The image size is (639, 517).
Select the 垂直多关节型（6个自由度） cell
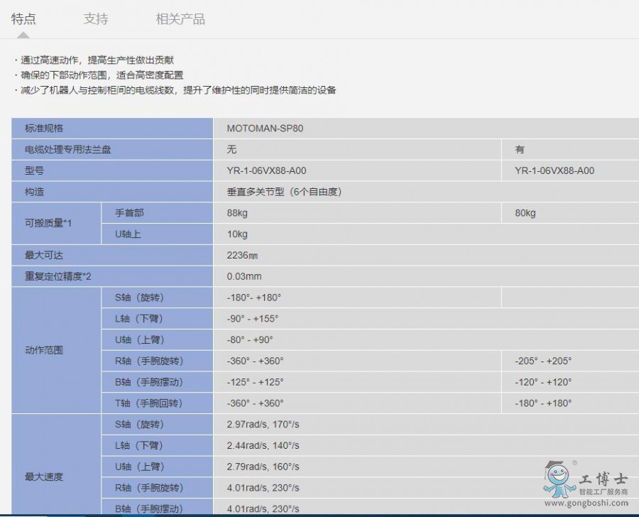click(x=426, y=192)
